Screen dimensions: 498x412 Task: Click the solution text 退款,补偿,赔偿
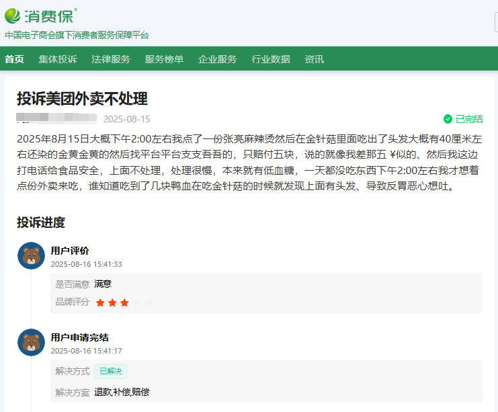[122, 392]
